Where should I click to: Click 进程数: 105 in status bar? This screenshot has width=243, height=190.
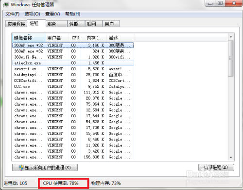click(x=16, y=183)
